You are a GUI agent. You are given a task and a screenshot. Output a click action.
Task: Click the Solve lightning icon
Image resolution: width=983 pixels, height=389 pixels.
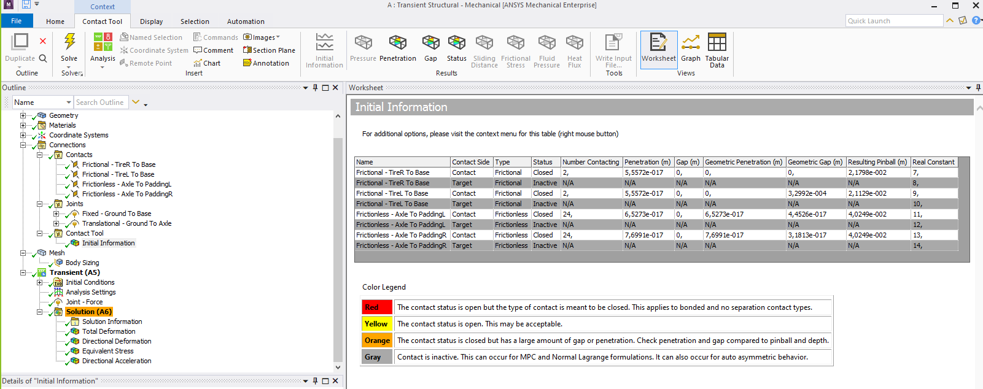click(x=69, y=42)
